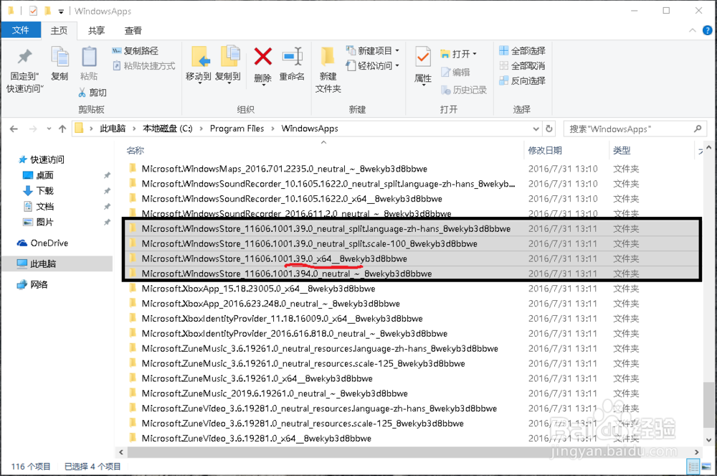717x476 pixels.
Task: Collapse the ribbon with the chevron
Action: [x=693, y=31]
